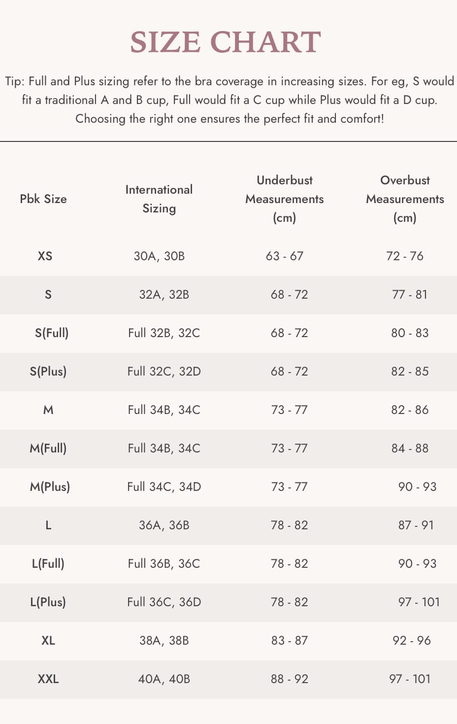Screen dimensions: 457x724
Task: Click the 30A, 30B sizing cell
Action: [x=159, y=256]
